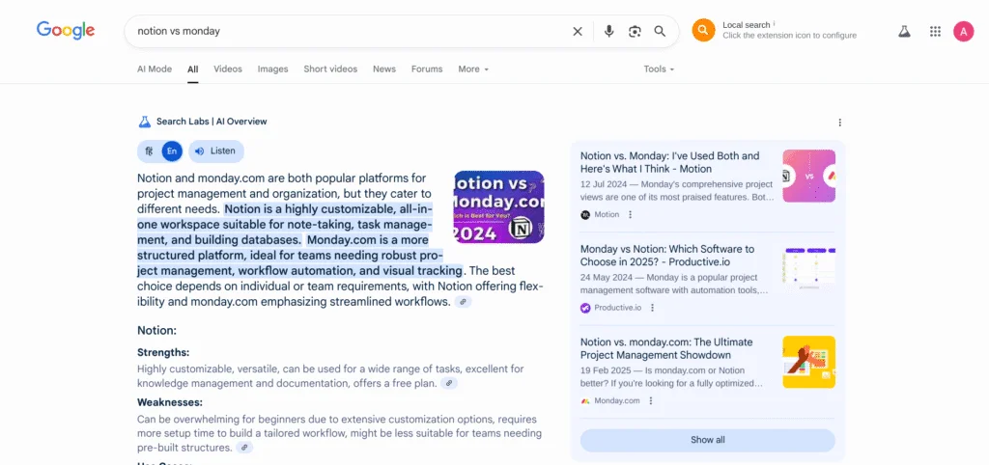The height and width of the screenshot is (465, 989).
Task: Click Show all sources button
Action: pyautogui.click(x=707, y=440)
